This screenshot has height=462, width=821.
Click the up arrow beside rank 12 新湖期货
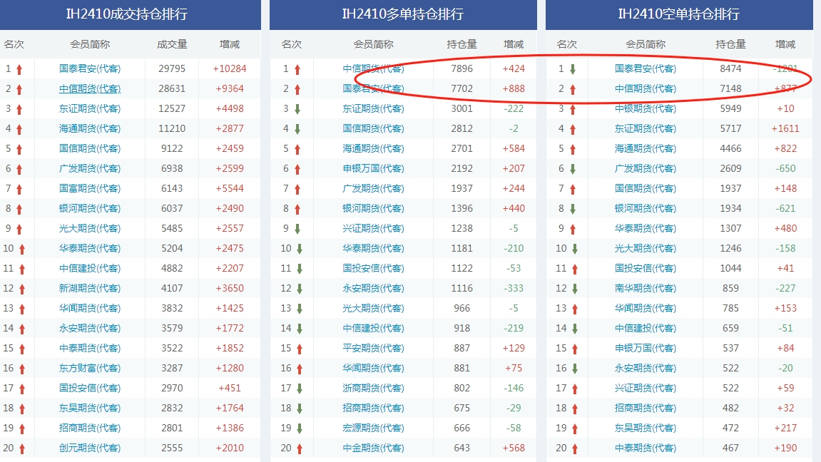(22, 289)
